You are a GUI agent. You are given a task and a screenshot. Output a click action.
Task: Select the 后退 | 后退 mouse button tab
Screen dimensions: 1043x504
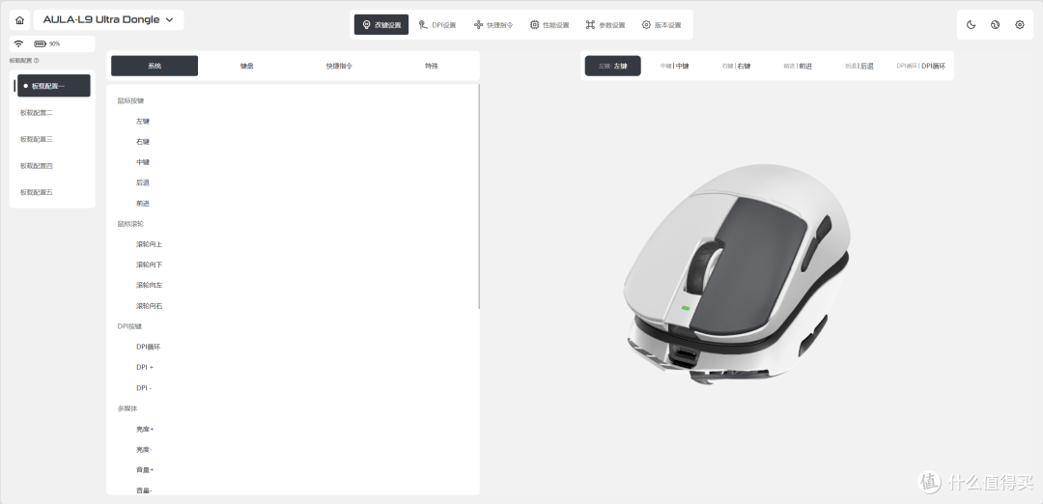859,66
